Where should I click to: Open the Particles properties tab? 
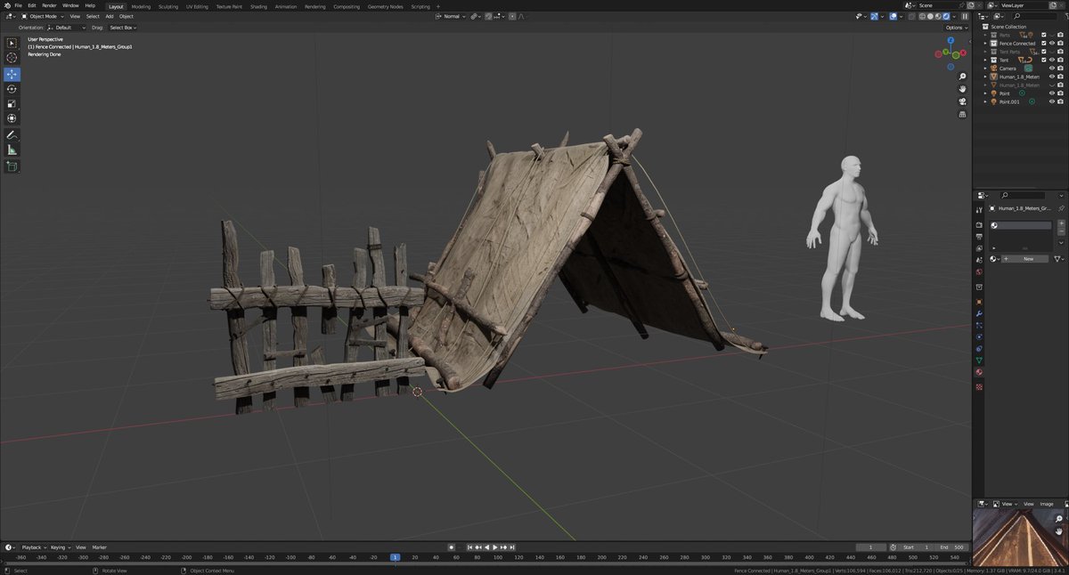tap(979, 326)
